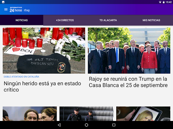Open the MIS NOTICIAS tab

[151, 20]
